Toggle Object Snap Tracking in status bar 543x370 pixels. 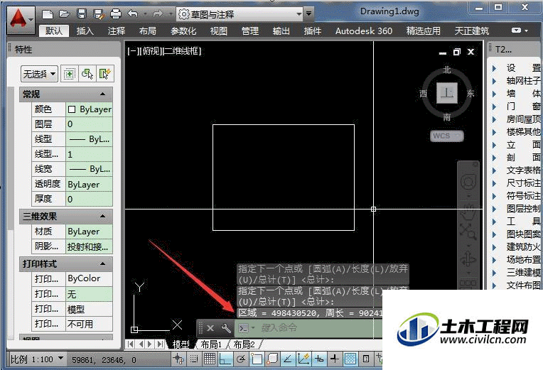pyautogui.click(x=287, y=359)
